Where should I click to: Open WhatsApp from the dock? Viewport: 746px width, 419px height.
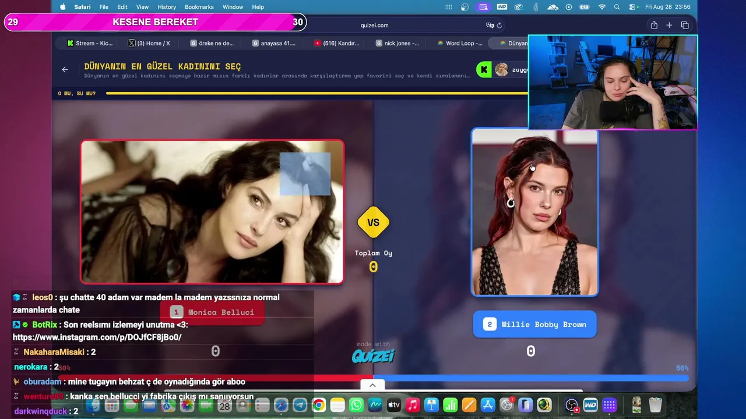point(356,405)
